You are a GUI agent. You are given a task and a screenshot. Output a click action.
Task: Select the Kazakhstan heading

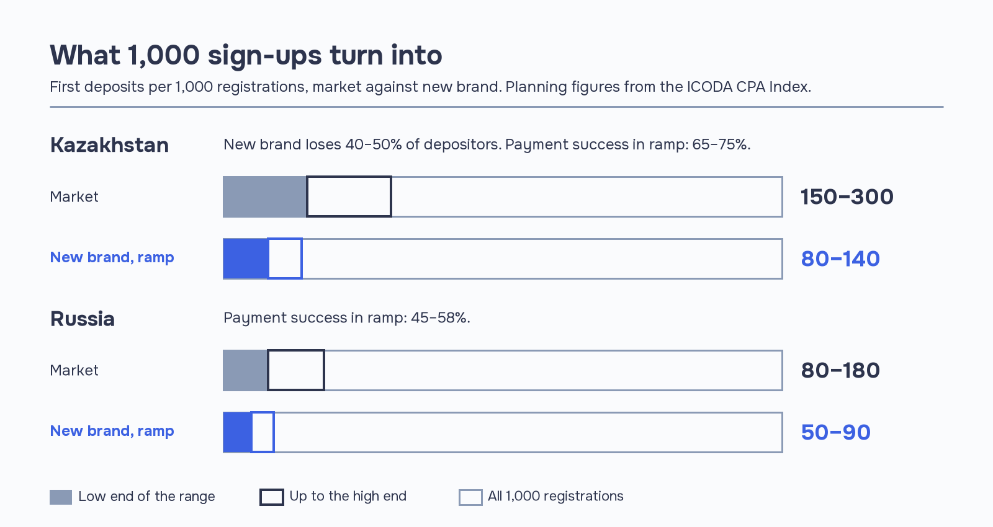click(109, 144)
